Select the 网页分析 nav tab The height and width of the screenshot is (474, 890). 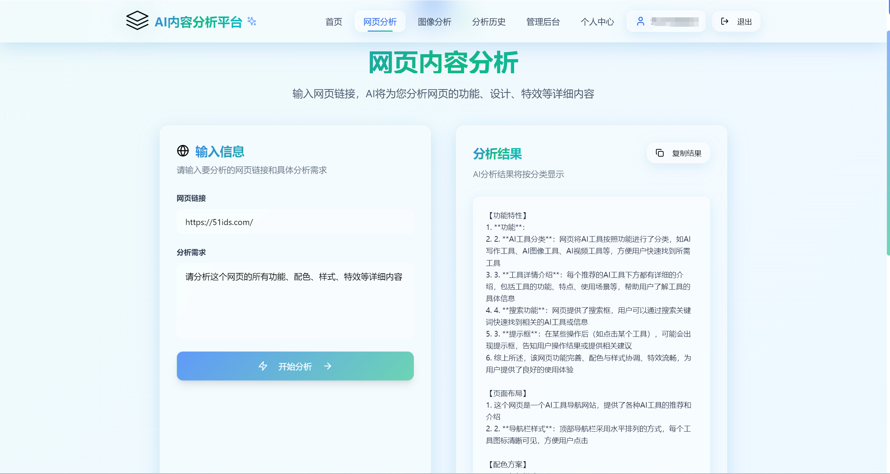[380, 22]
